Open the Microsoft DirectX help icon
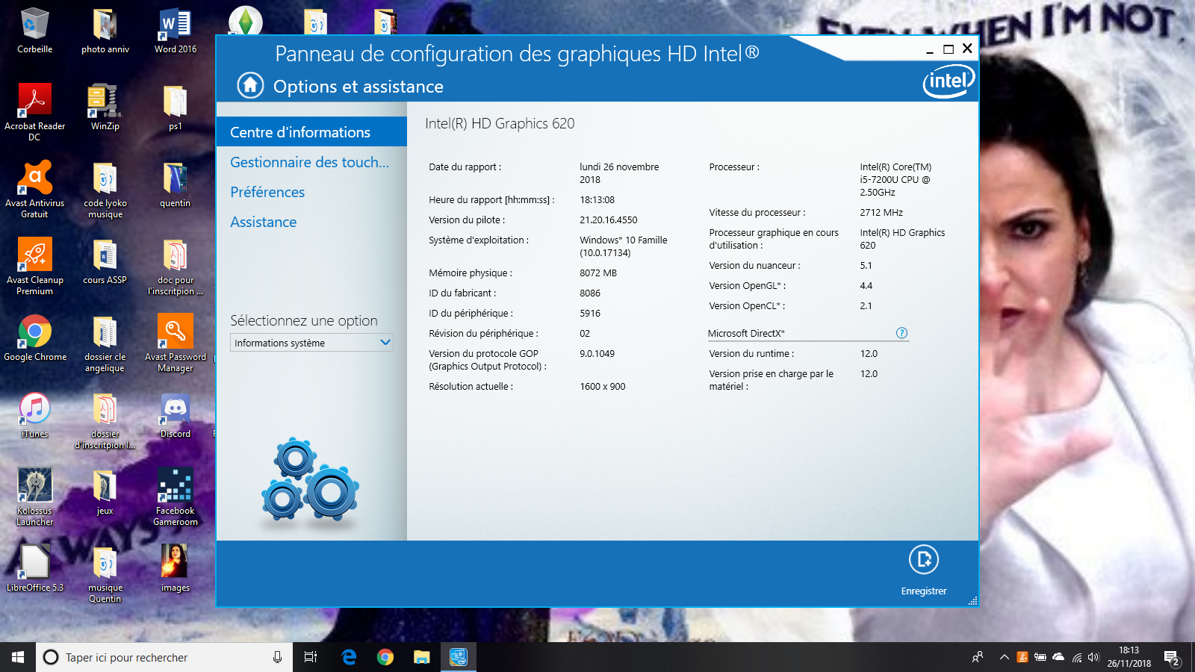 pyautogui.click(x=901, y=333)
